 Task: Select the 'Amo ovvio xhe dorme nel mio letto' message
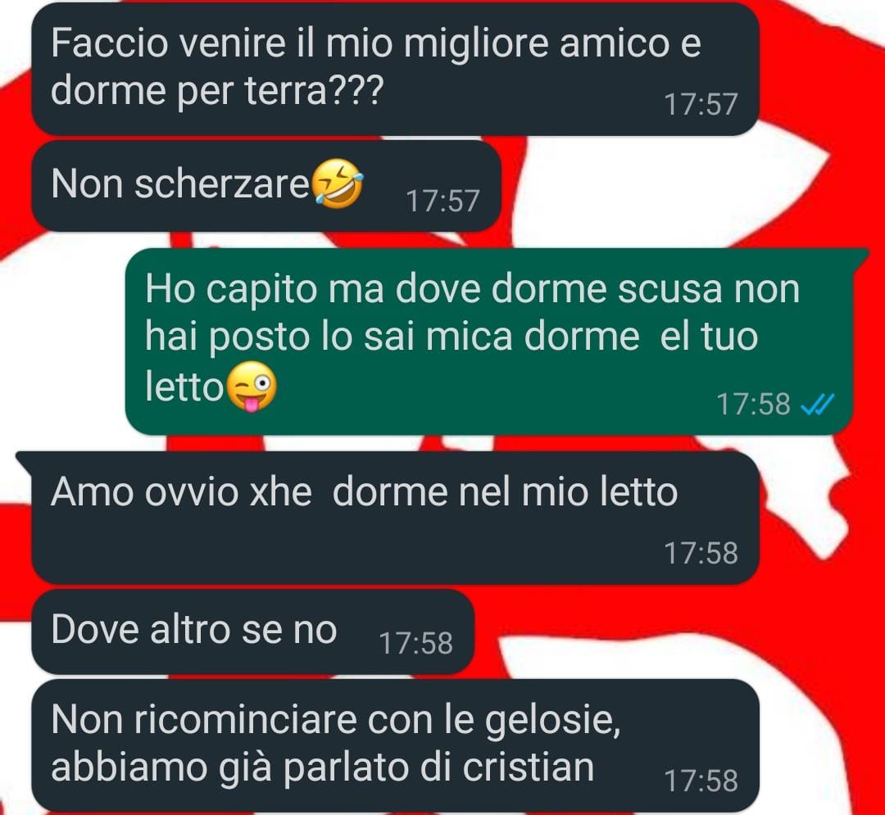[x=395, y=518]
